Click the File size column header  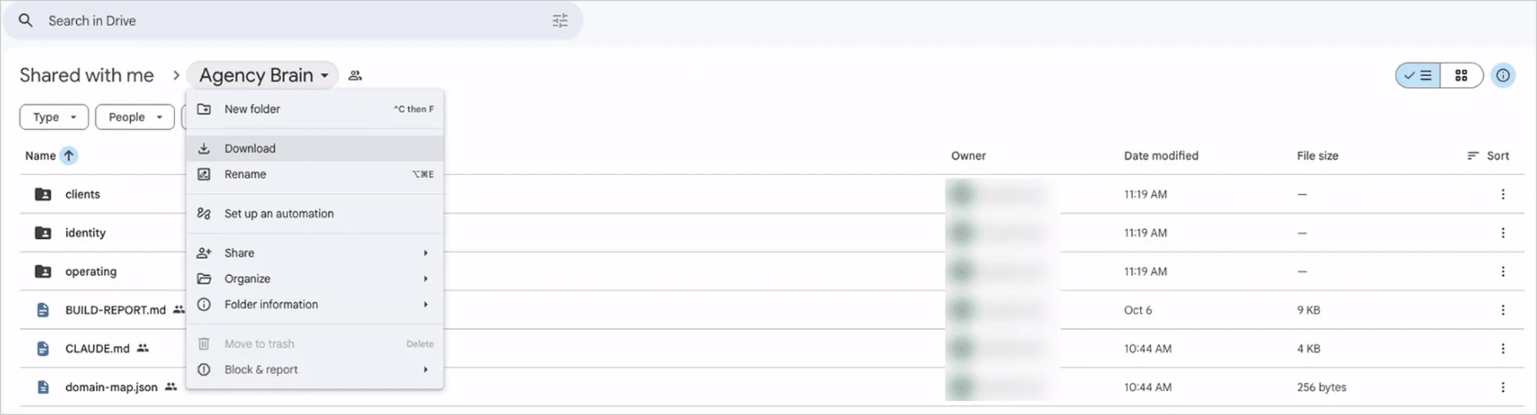pos(1317,155)
